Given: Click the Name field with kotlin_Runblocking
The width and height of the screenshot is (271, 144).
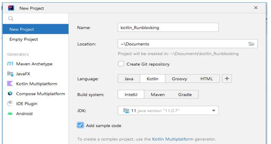Looking at the screenshot, I should click(168, 27).
